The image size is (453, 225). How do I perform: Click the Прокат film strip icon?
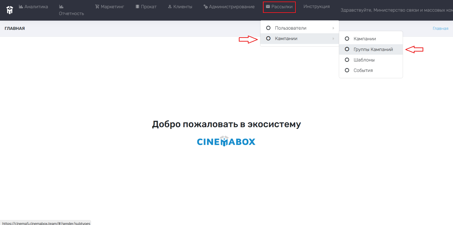tap(137, 7)
